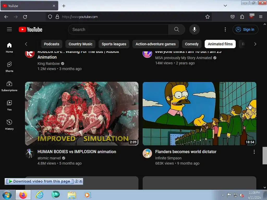Click the page vertical scrollbar thumb
Image resolution: width=267 pixels, height=200 pixels.
click(265, 155)
